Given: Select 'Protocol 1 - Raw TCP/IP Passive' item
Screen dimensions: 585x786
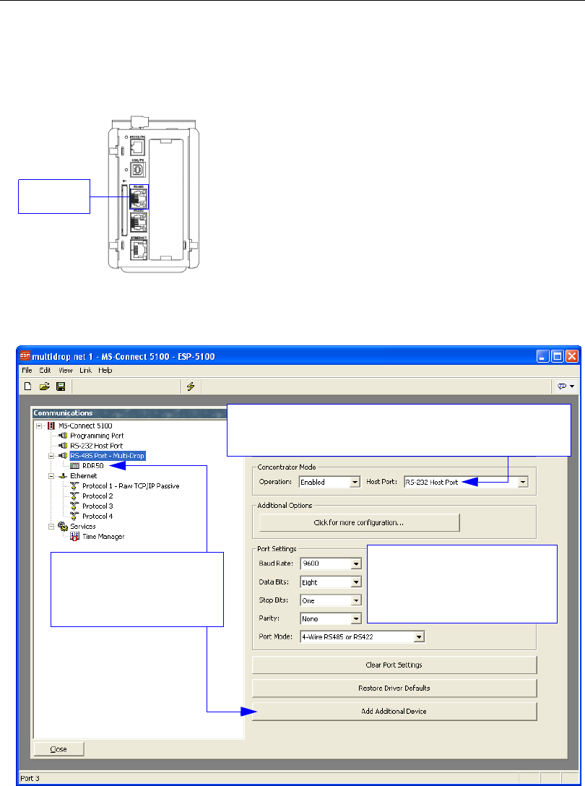Looking at the screenshot, I should (131, 485).
